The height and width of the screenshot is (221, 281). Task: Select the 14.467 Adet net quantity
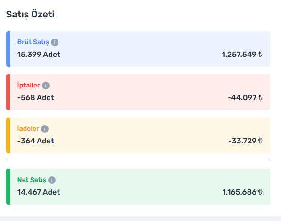click(x=39, y=192)
